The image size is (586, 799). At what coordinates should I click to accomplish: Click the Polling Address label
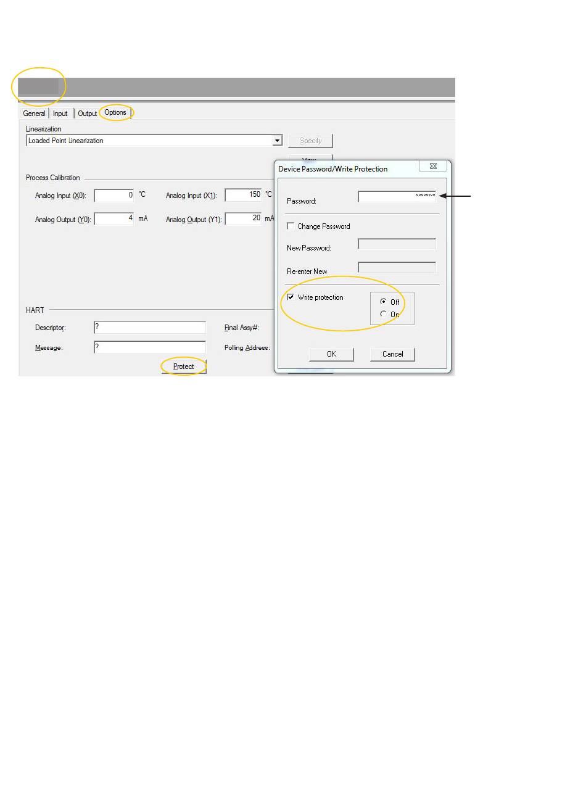[x=247, y=347]
